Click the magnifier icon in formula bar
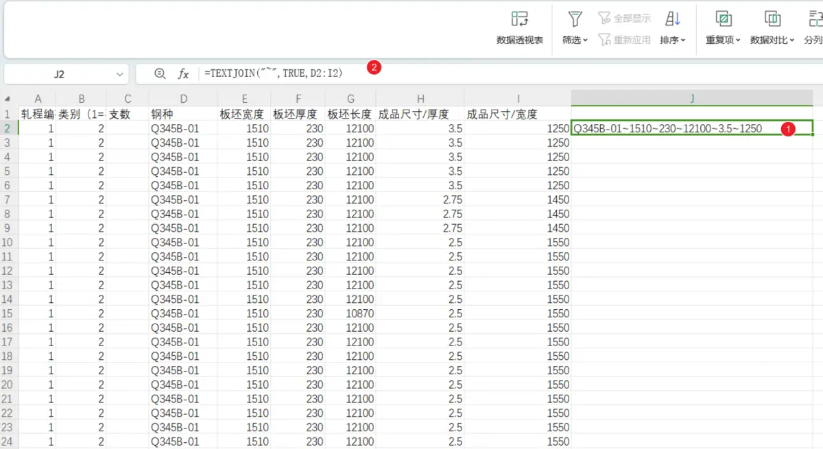The image size is (823, 449). [x=160, y=73]
